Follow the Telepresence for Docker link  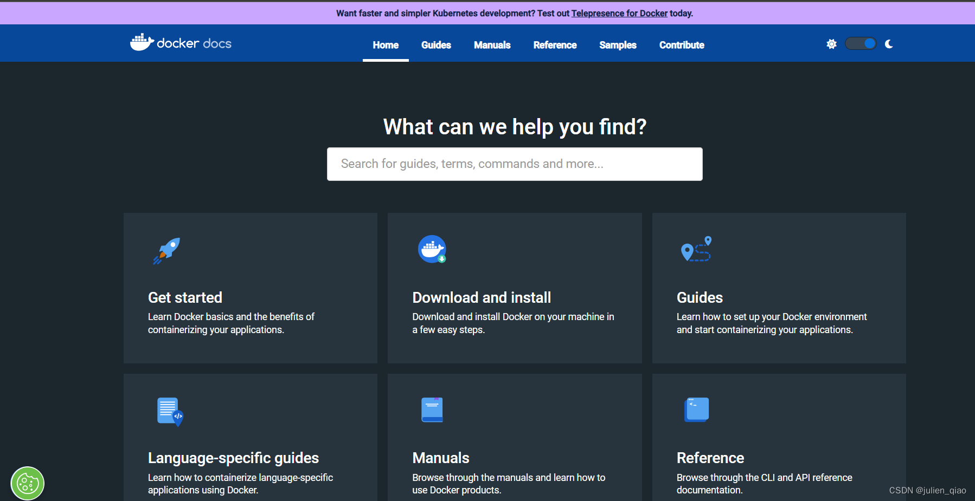pos(619,13)
